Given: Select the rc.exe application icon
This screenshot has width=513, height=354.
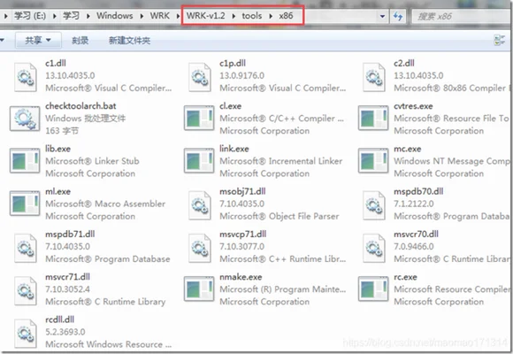Looking at the screenshot, I should point(373,289).
